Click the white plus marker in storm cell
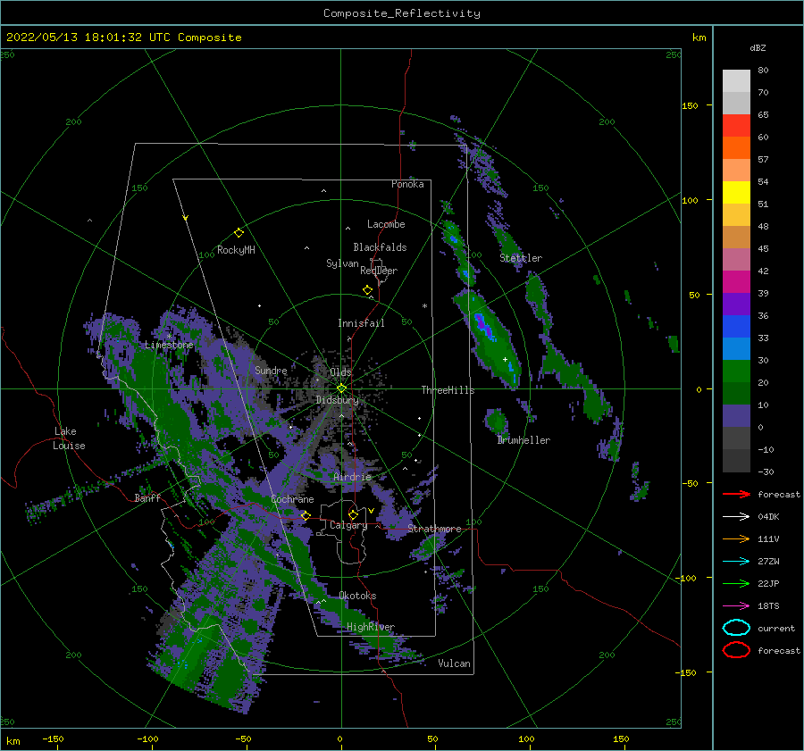 tap(505, 359)
